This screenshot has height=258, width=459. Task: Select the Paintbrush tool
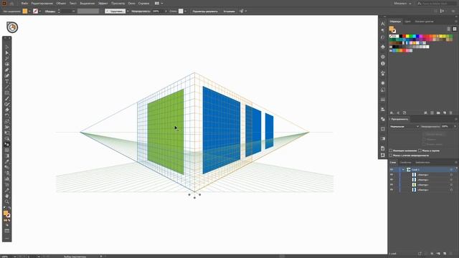(x=6, y=99)
